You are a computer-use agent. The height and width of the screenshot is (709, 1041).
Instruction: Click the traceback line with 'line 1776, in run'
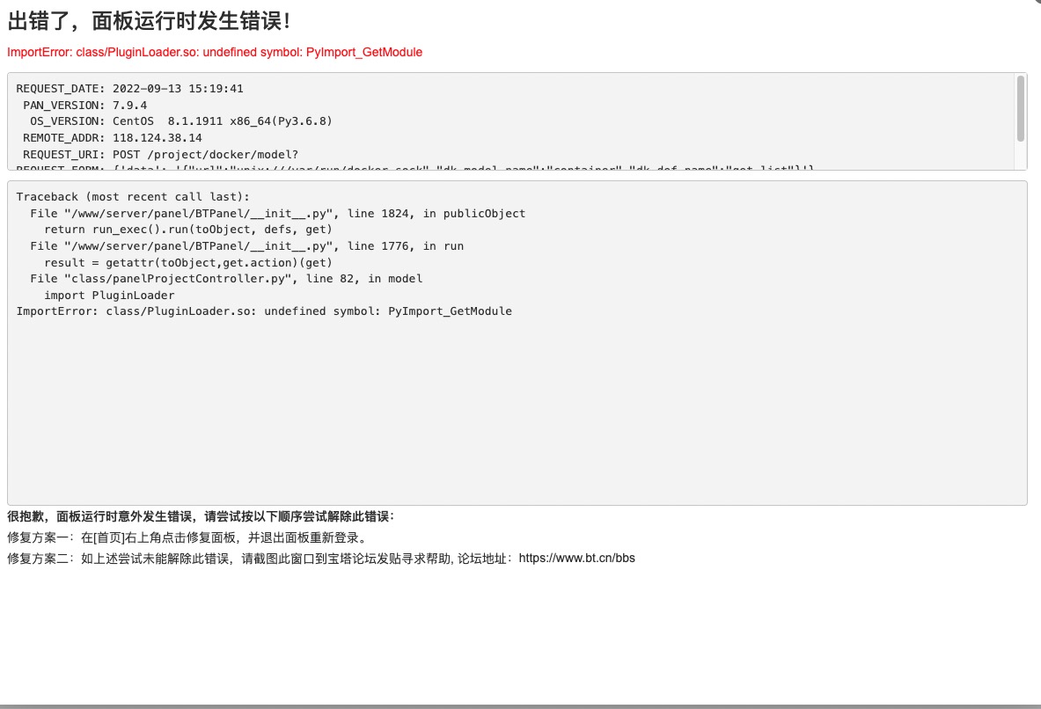click(x=247, y=246)
